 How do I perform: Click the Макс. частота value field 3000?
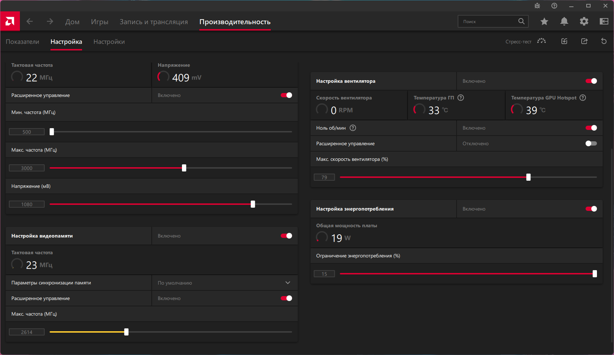tap(27, 168)
